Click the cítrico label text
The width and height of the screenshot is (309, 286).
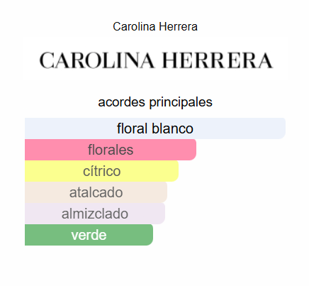[x=102, y=171]
